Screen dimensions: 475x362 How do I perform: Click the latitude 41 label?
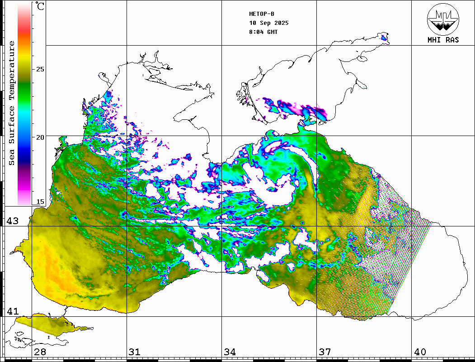(12, 311)
